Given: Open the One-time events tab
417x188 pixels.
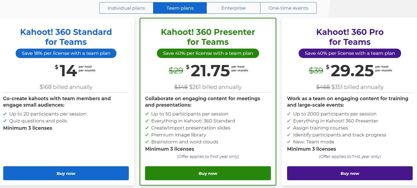Looking at the screenshot, I should pos(288,8).
